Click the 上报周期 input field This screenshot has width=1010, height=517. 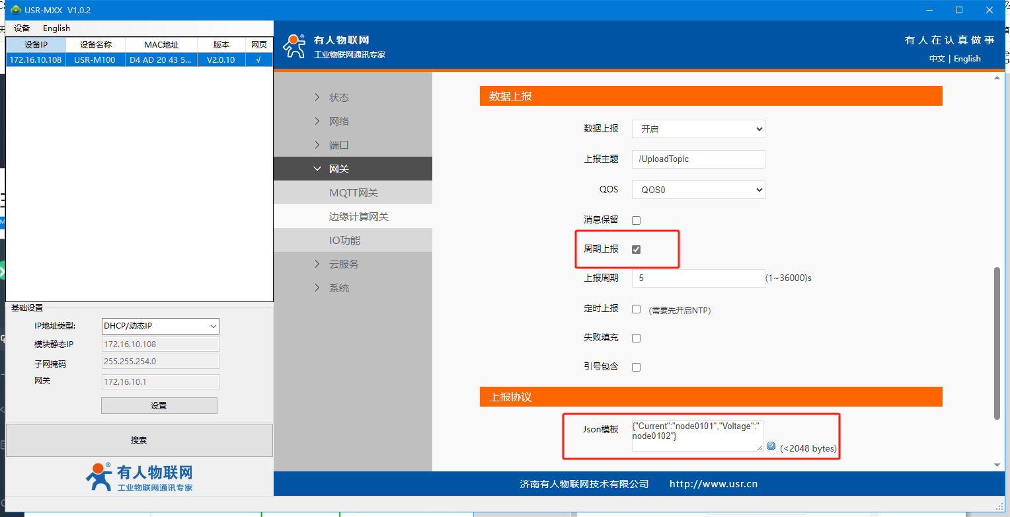[x=698, y=278]
